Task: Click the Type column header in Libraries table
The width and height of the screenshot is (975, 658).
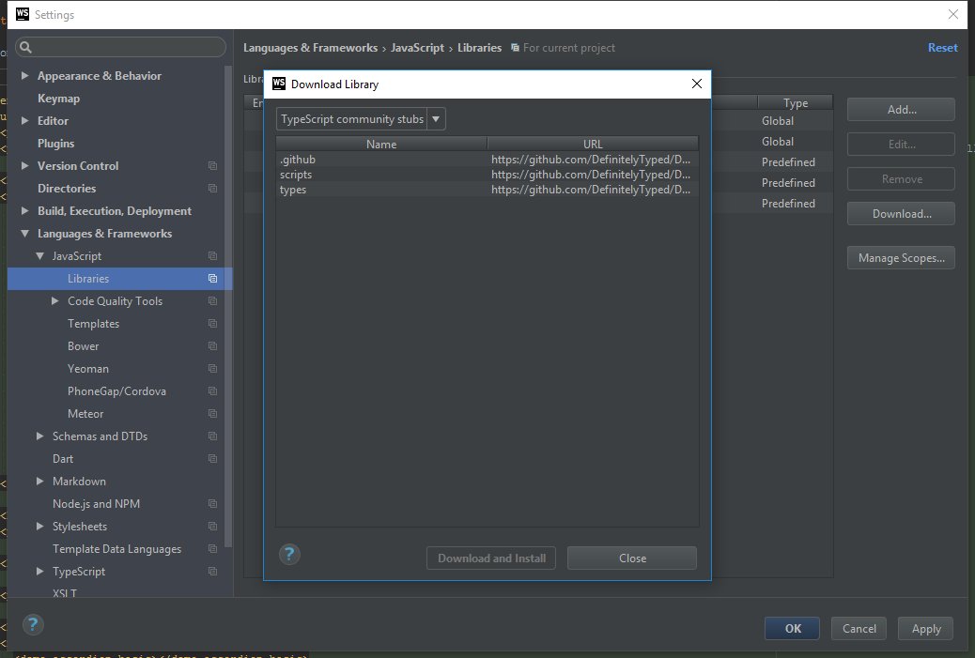Action: pyautogui.click(x=796, y=103)
